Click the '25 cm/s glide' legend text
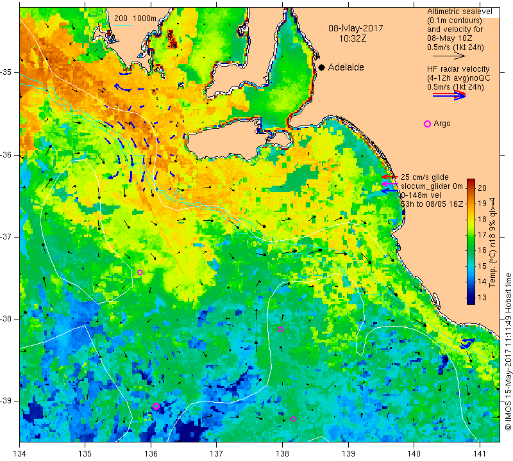This screenshot has height=461, width=513. click(x=425, y=177)
